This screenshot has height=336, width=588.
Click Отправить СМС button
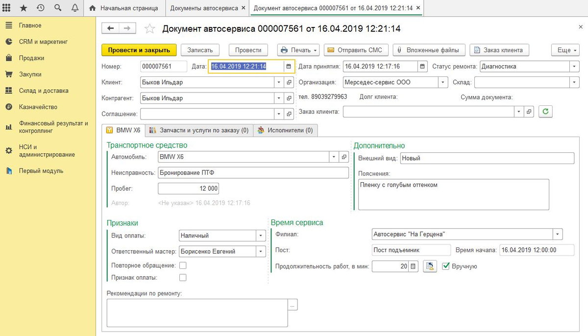tap(356, 50)
